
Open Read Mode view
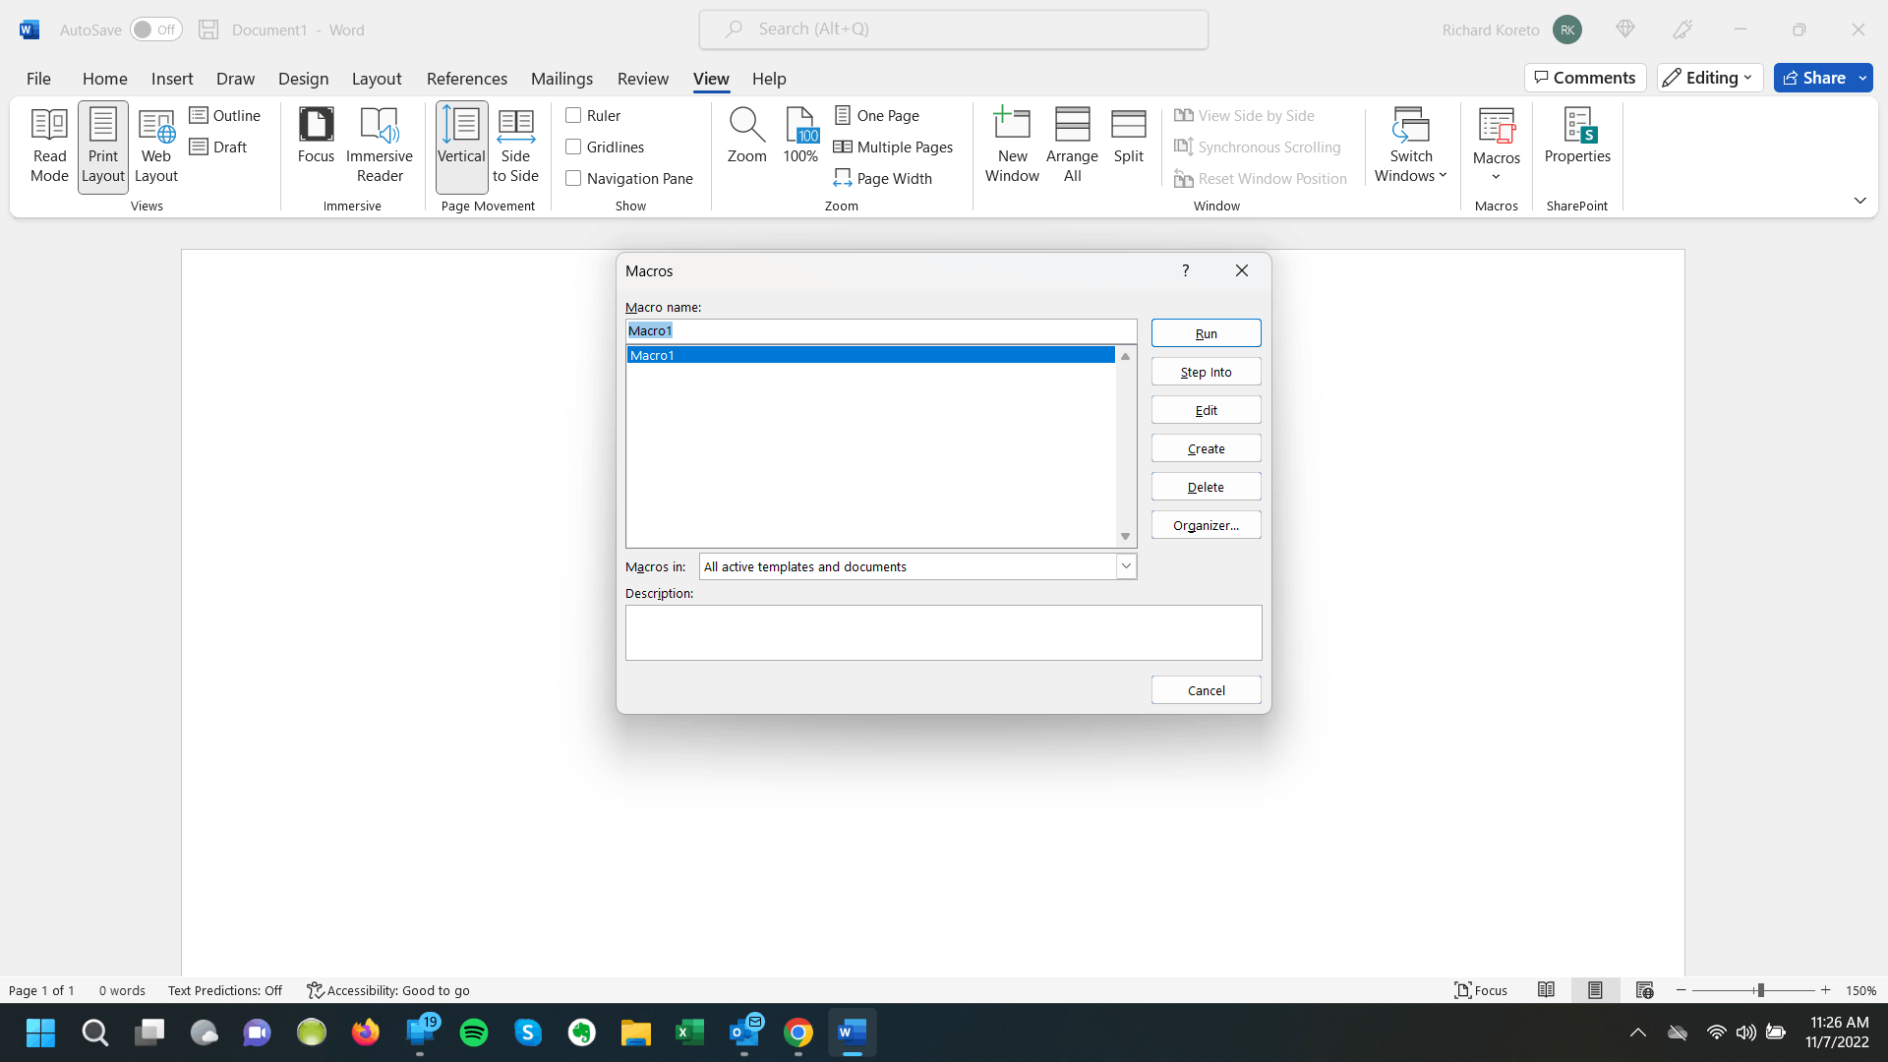[49, 146]
